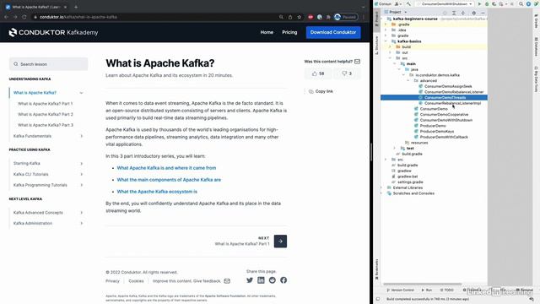The height and width of the screenshot is (304, 540).
Task: Toggle the thumbs down vote showing 3
Action: (347, 73)
